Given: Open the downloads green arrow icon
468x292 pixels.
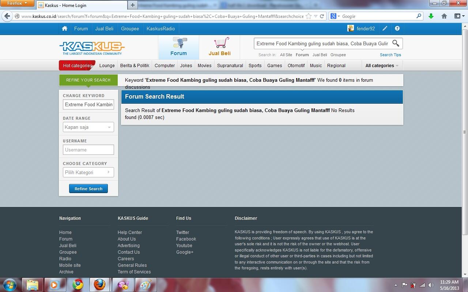Looking at the screenshot, I should tap(431, 16).
